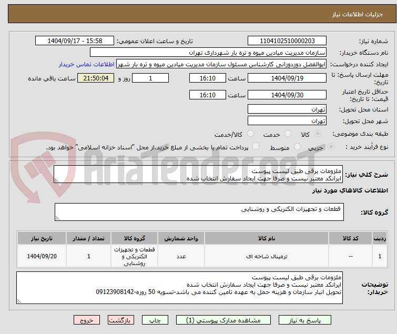Click the بازگشت back button
The image size is (397, 334).
[x=121, y=320]
